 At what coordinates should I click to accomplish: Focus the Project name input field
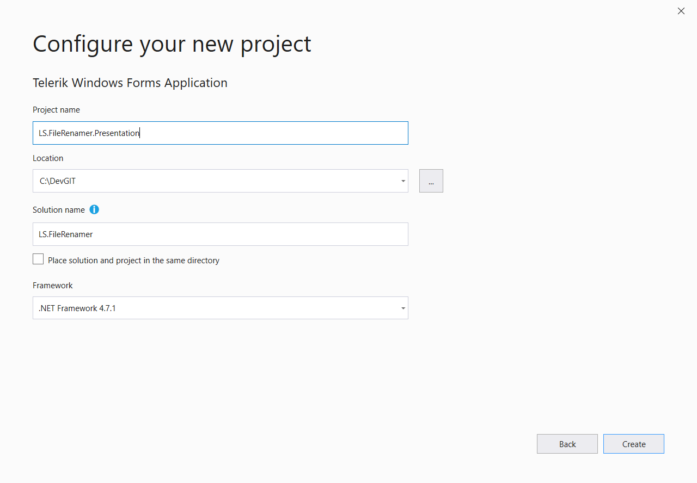tap(221, 133)
